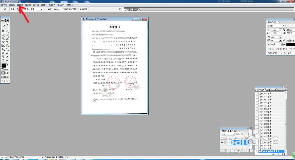Expand status bar info options triangle
This screenshot has width=295, height=160.
[42, 157]
